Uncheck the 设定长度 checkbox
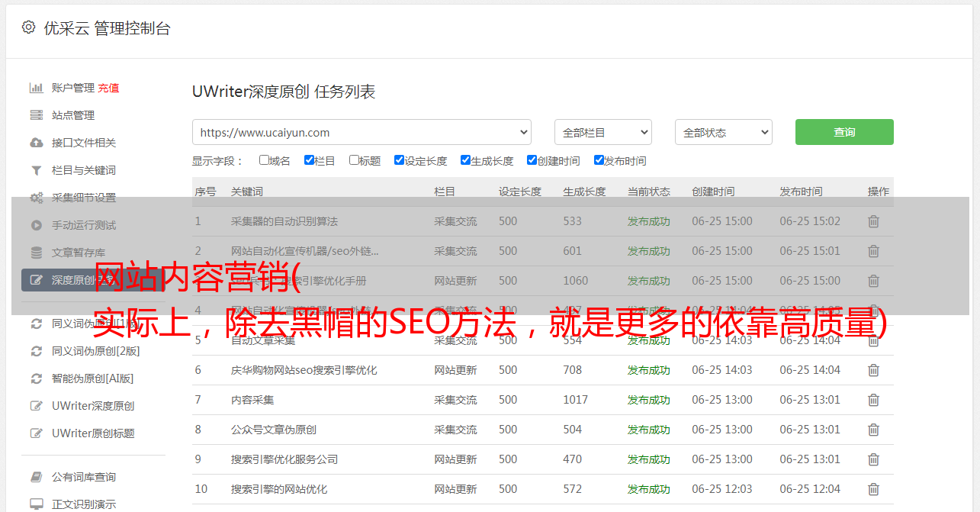Image resolution: width=980 pixels, height=512 pixels. click(x=399, y=160)
